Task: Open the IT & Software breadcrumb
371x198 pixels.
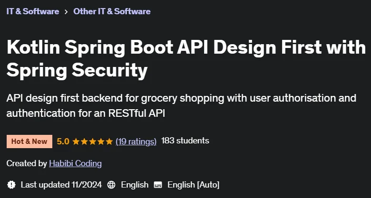Action: (33, 11)
